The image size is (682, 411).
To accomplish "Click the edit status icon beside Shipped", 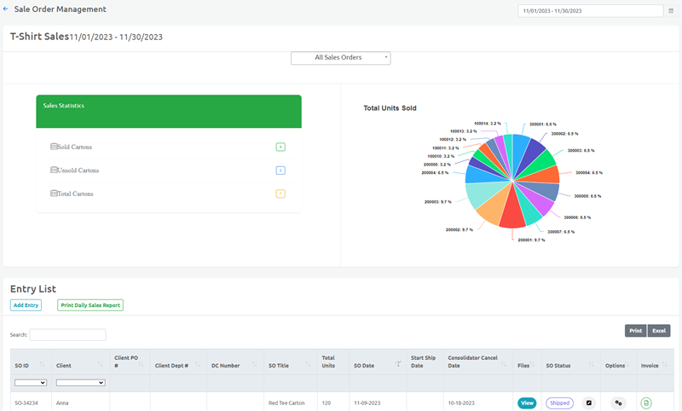I will (x=588, y=402).
